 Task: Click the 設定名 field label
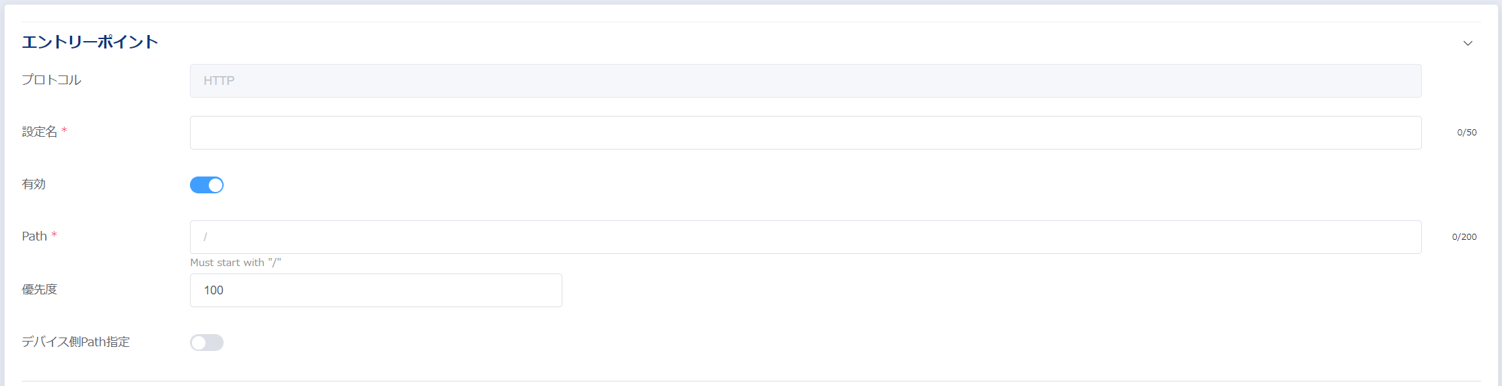pos(40,132)
